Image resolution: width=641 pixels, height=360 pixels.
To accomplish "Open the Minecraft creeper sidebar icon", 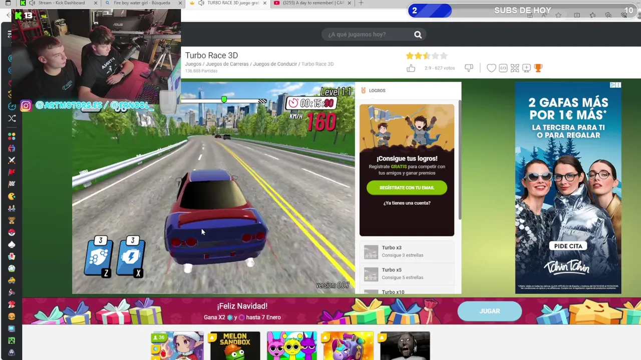I will pos(12,340).
